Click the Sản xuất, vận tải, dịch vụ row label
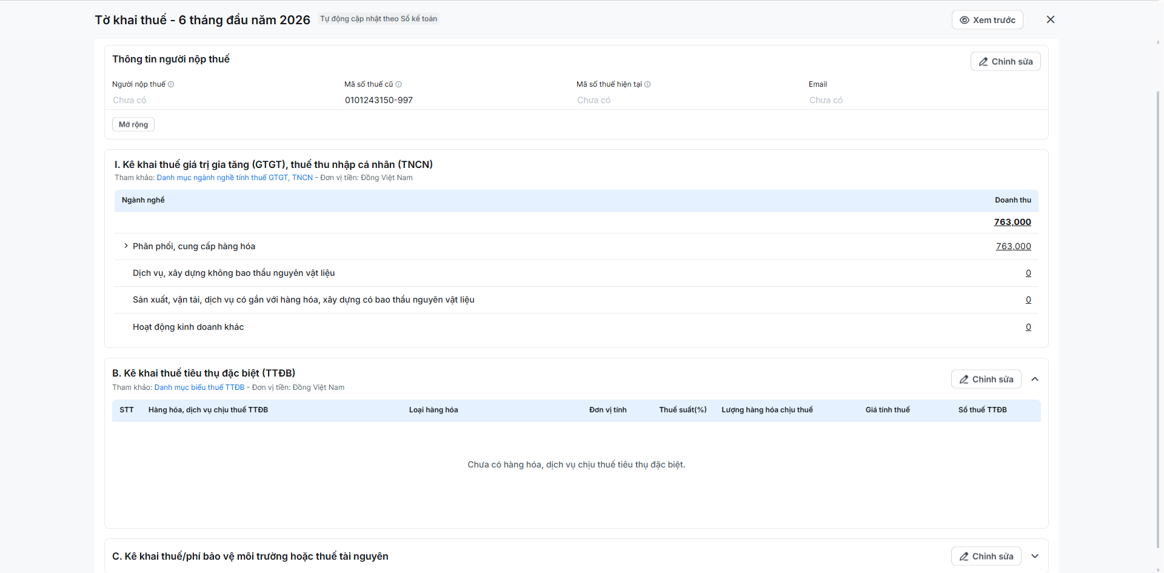The width and height of the screenshot is (1164, 573). point(304,300)
